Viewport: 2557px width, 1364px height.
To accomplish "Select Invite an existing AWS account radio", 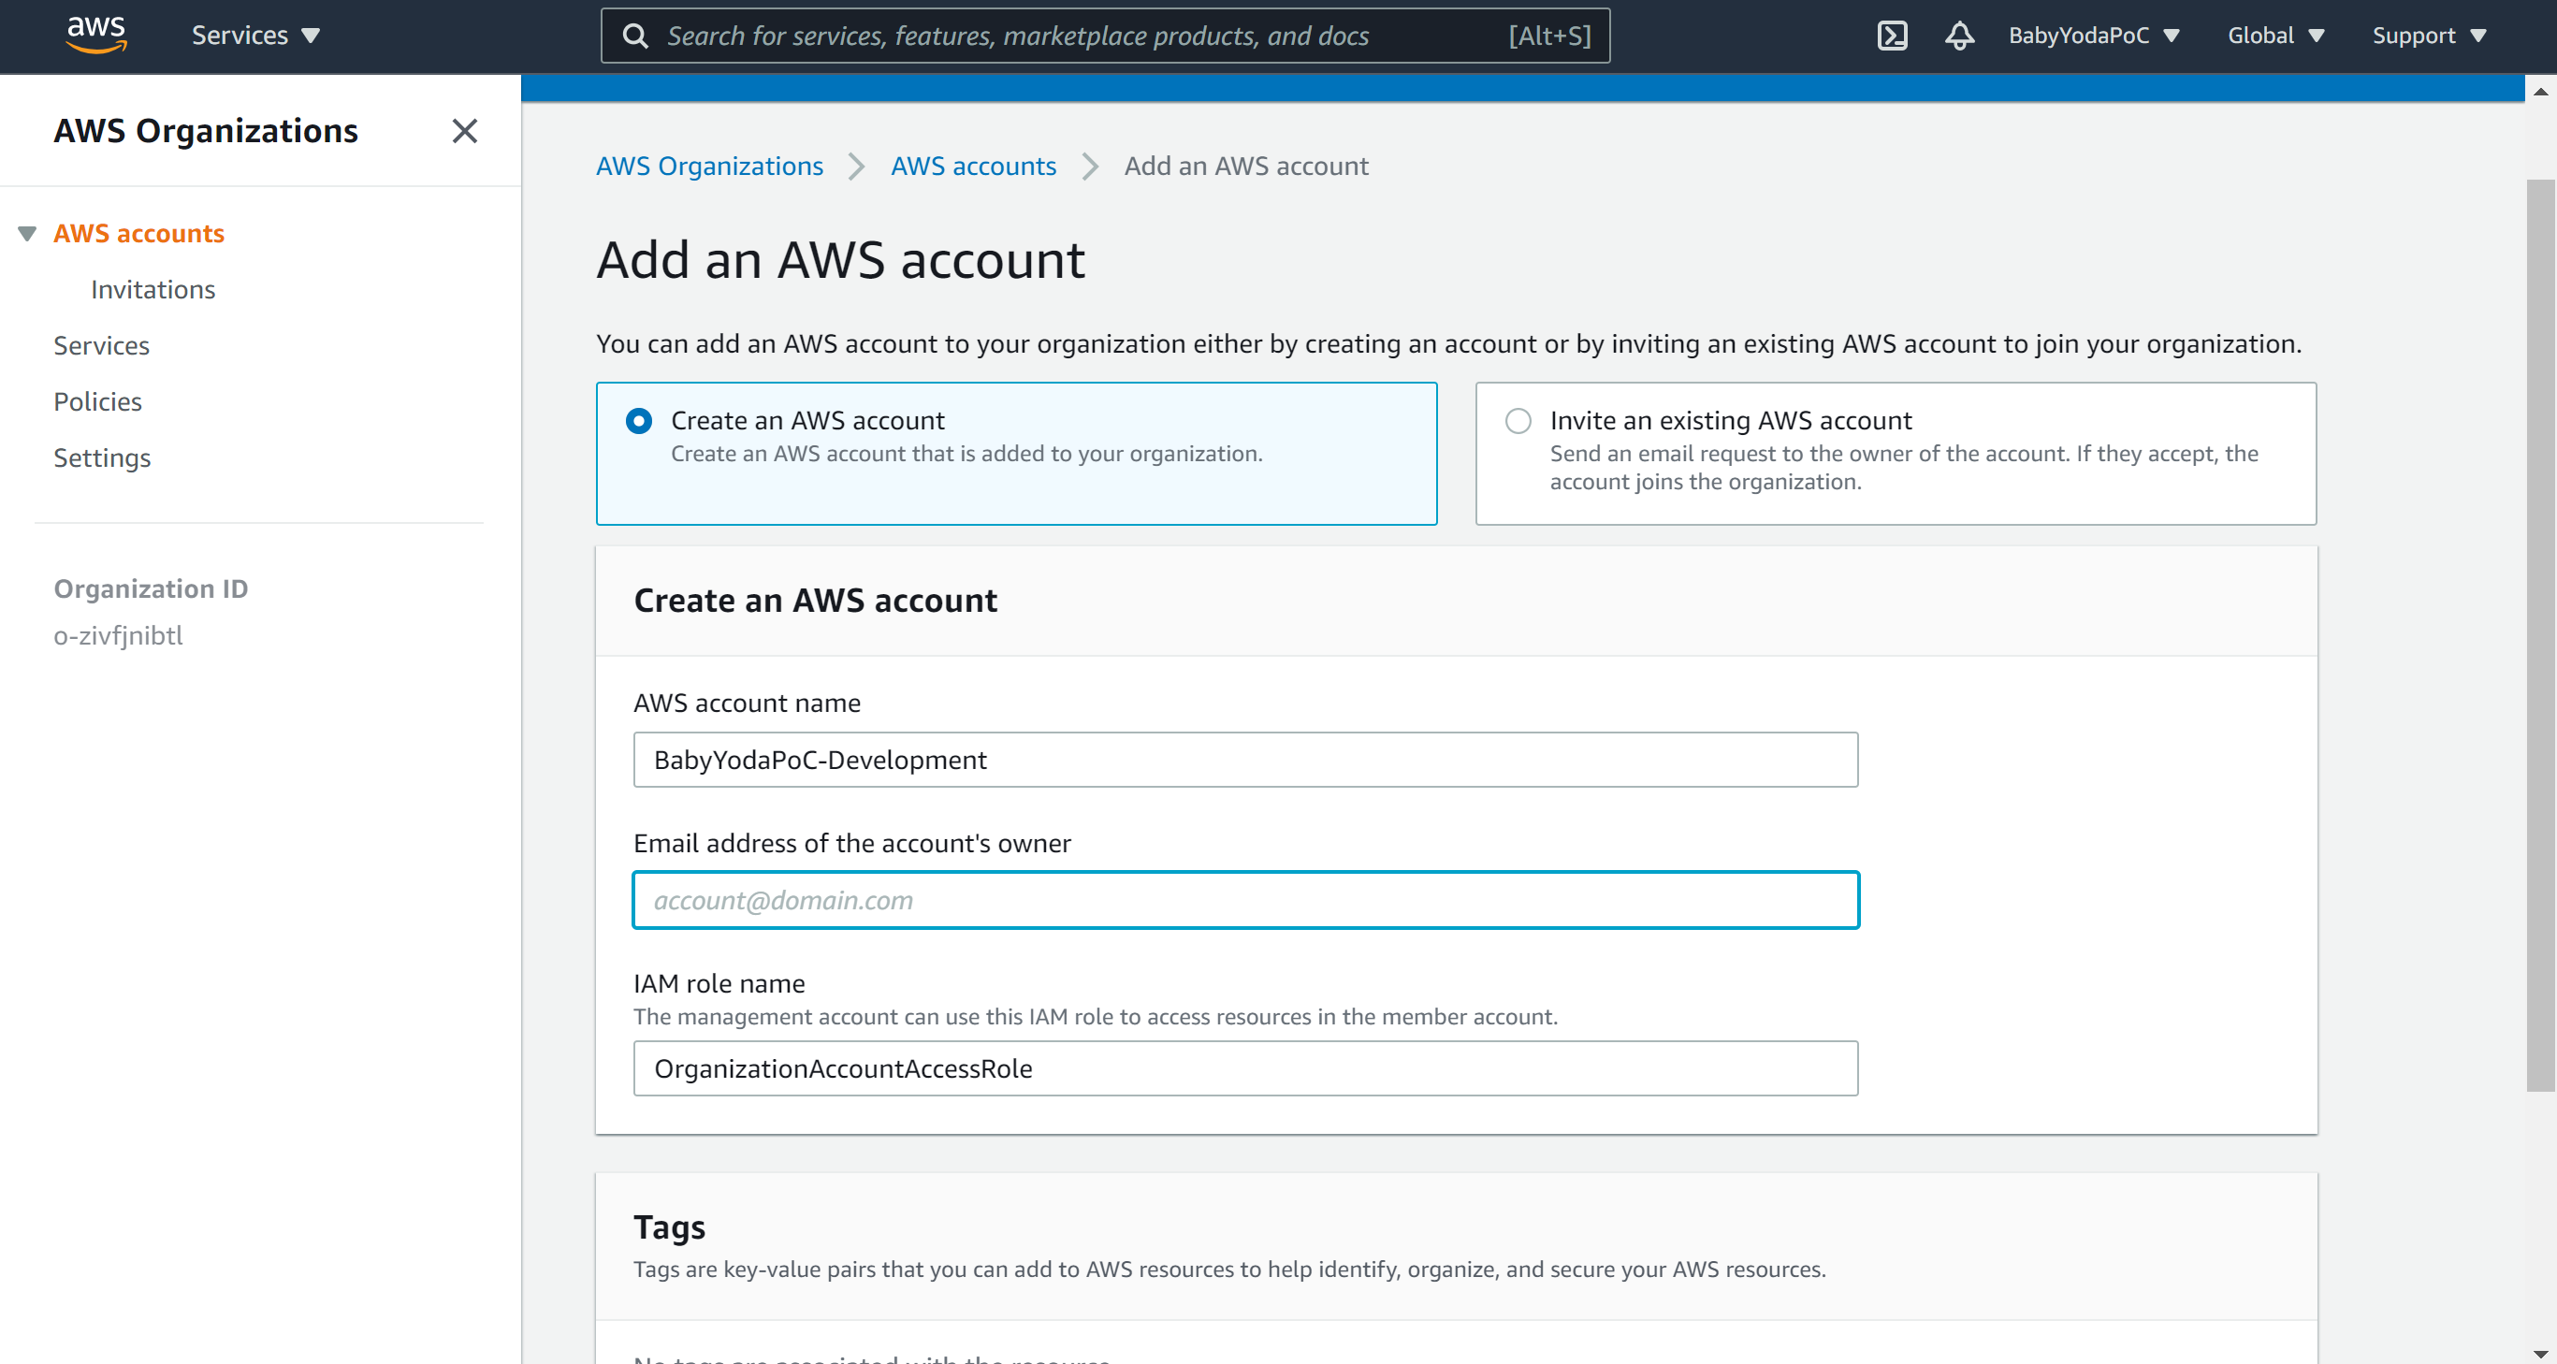I will coord(1518,421).
